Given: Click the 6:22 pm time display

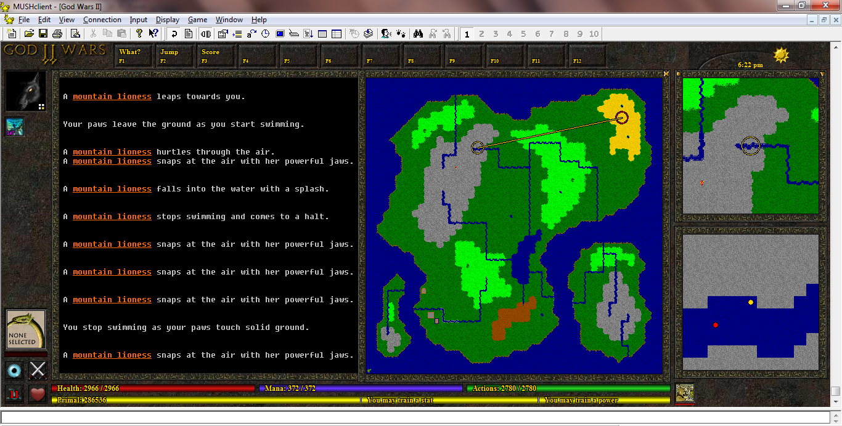Looking at the screenshot, I should point(750,65).
